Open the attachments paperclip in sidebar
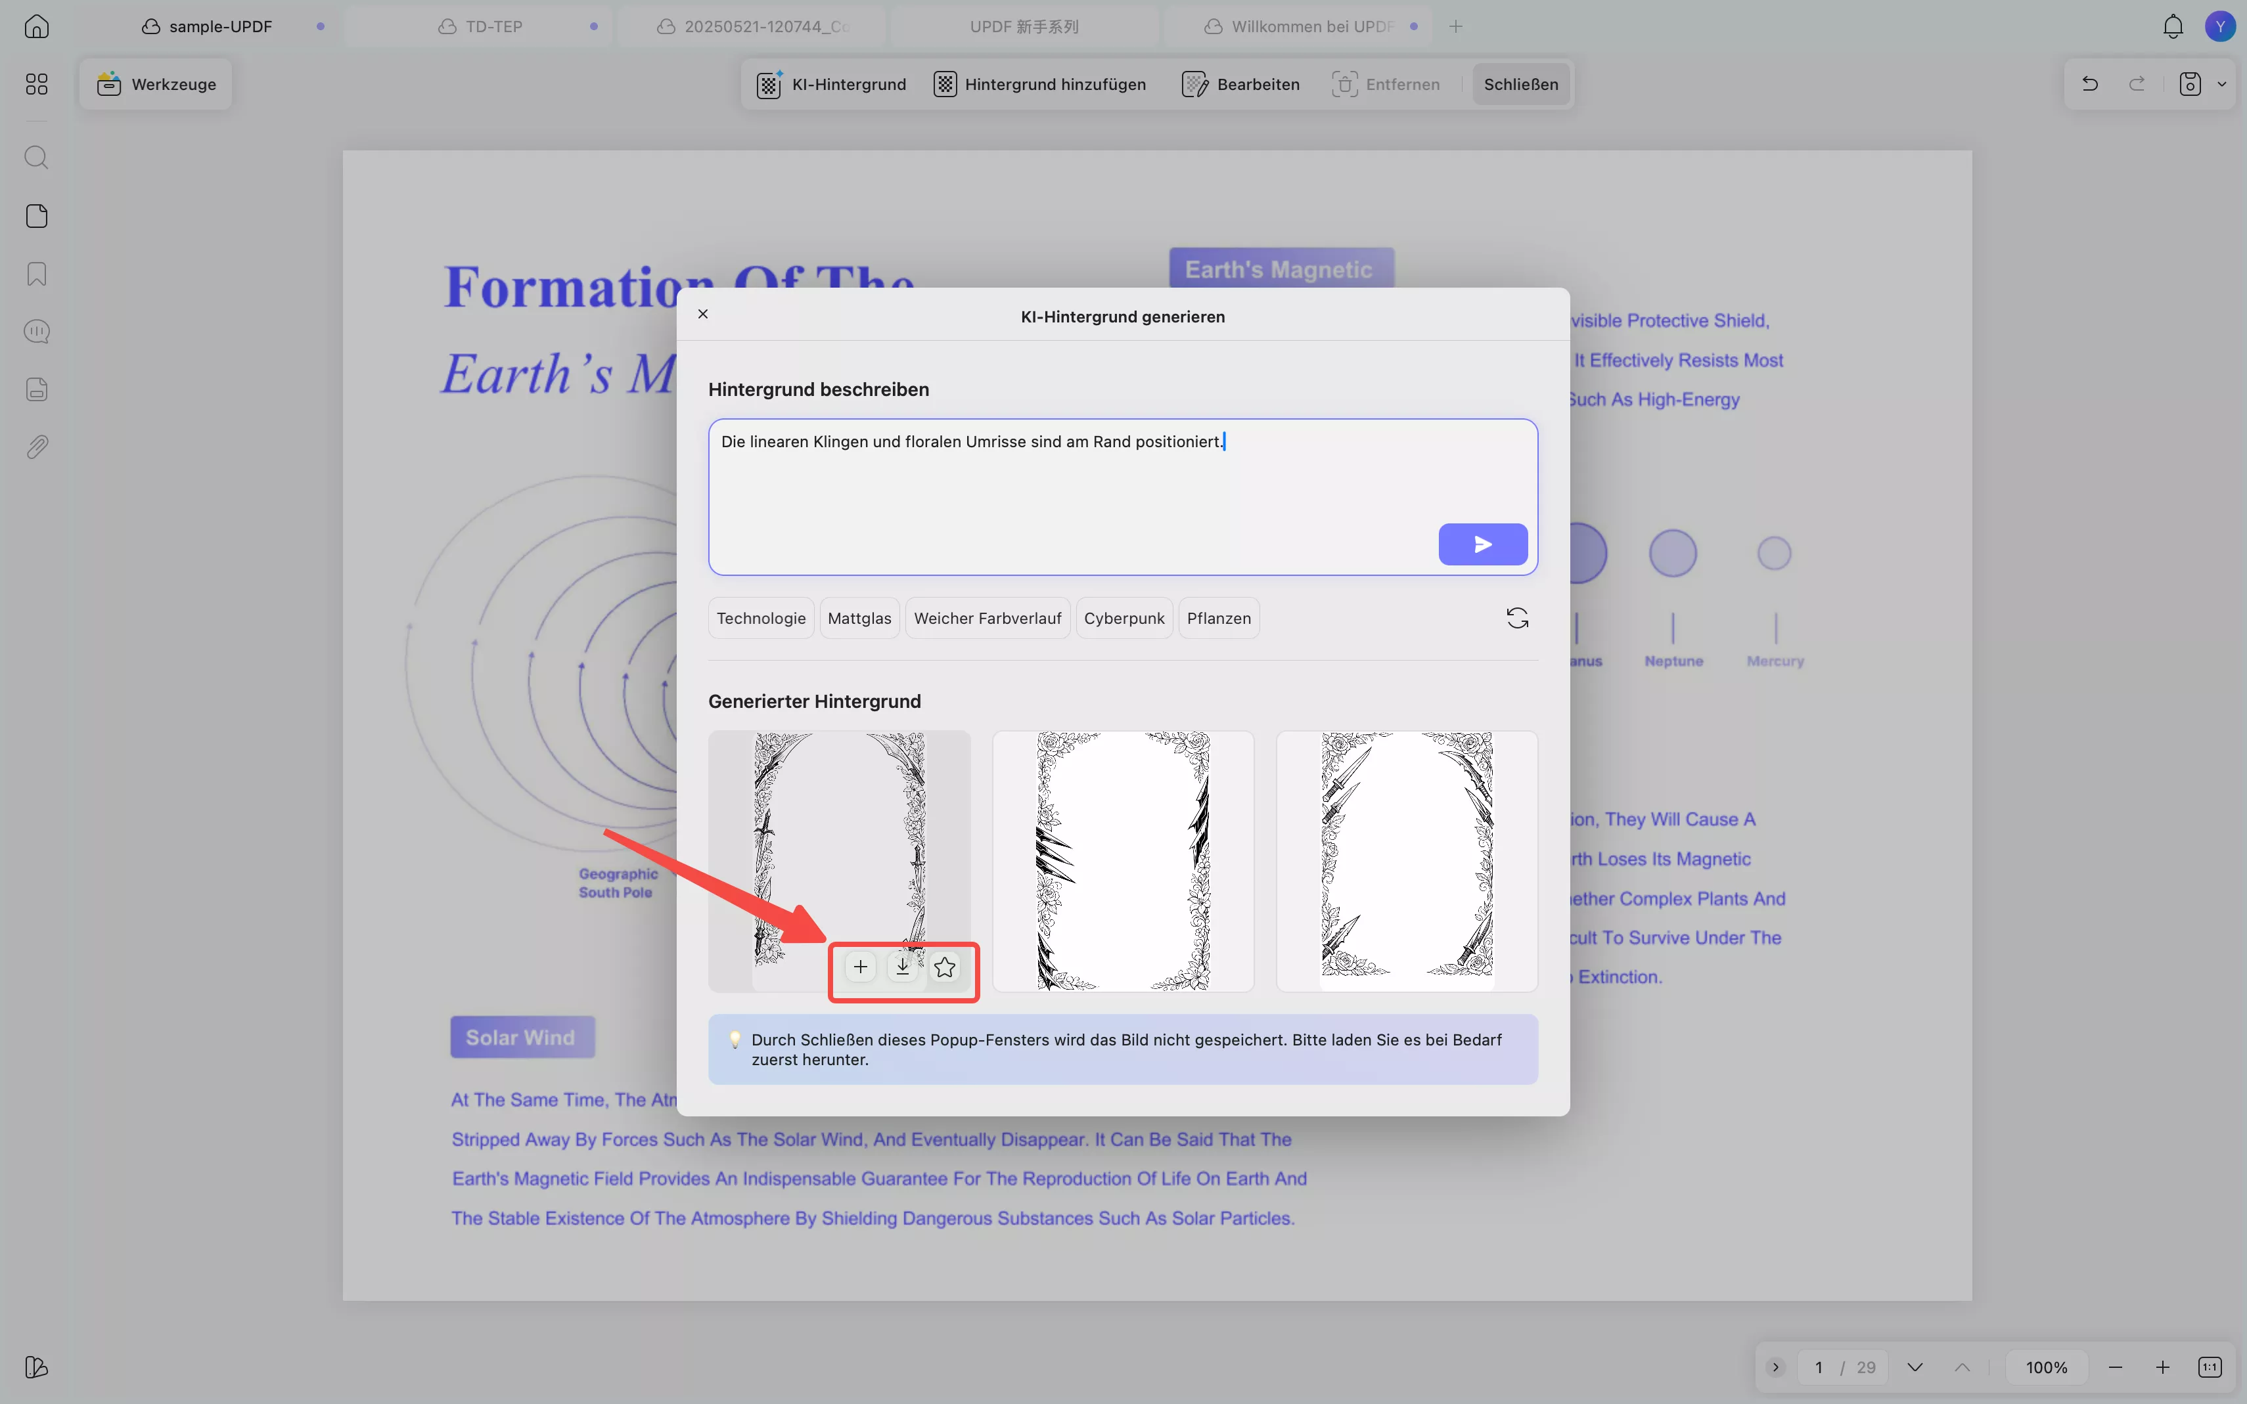The image size is (2247, 1404). click(x=36, y=447)
